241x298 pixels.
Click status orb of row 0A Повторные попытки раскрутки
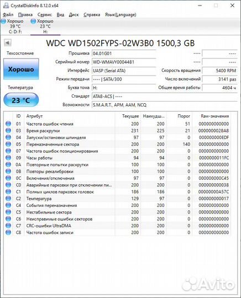coord(8,164)
